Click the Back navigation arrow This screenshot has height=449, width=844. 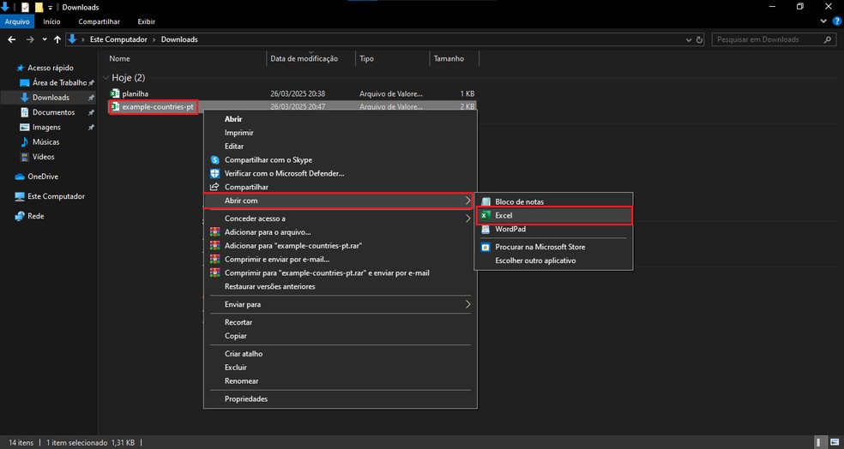tap(12, 39)
